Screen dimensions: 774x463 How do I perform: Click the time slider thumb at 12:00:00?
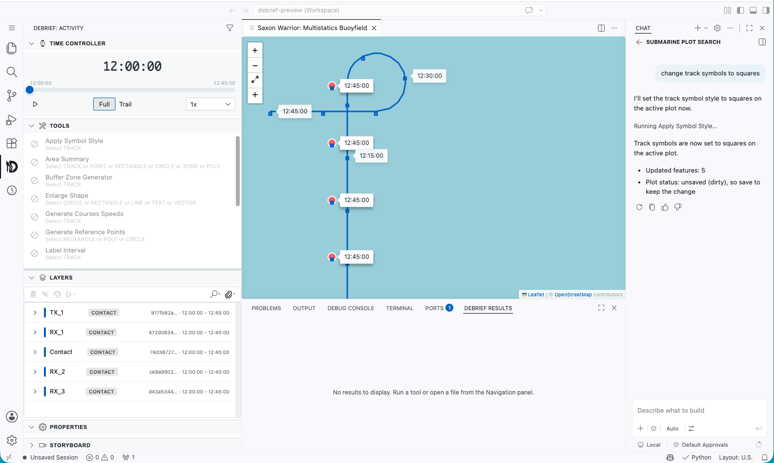coord(30,90)
